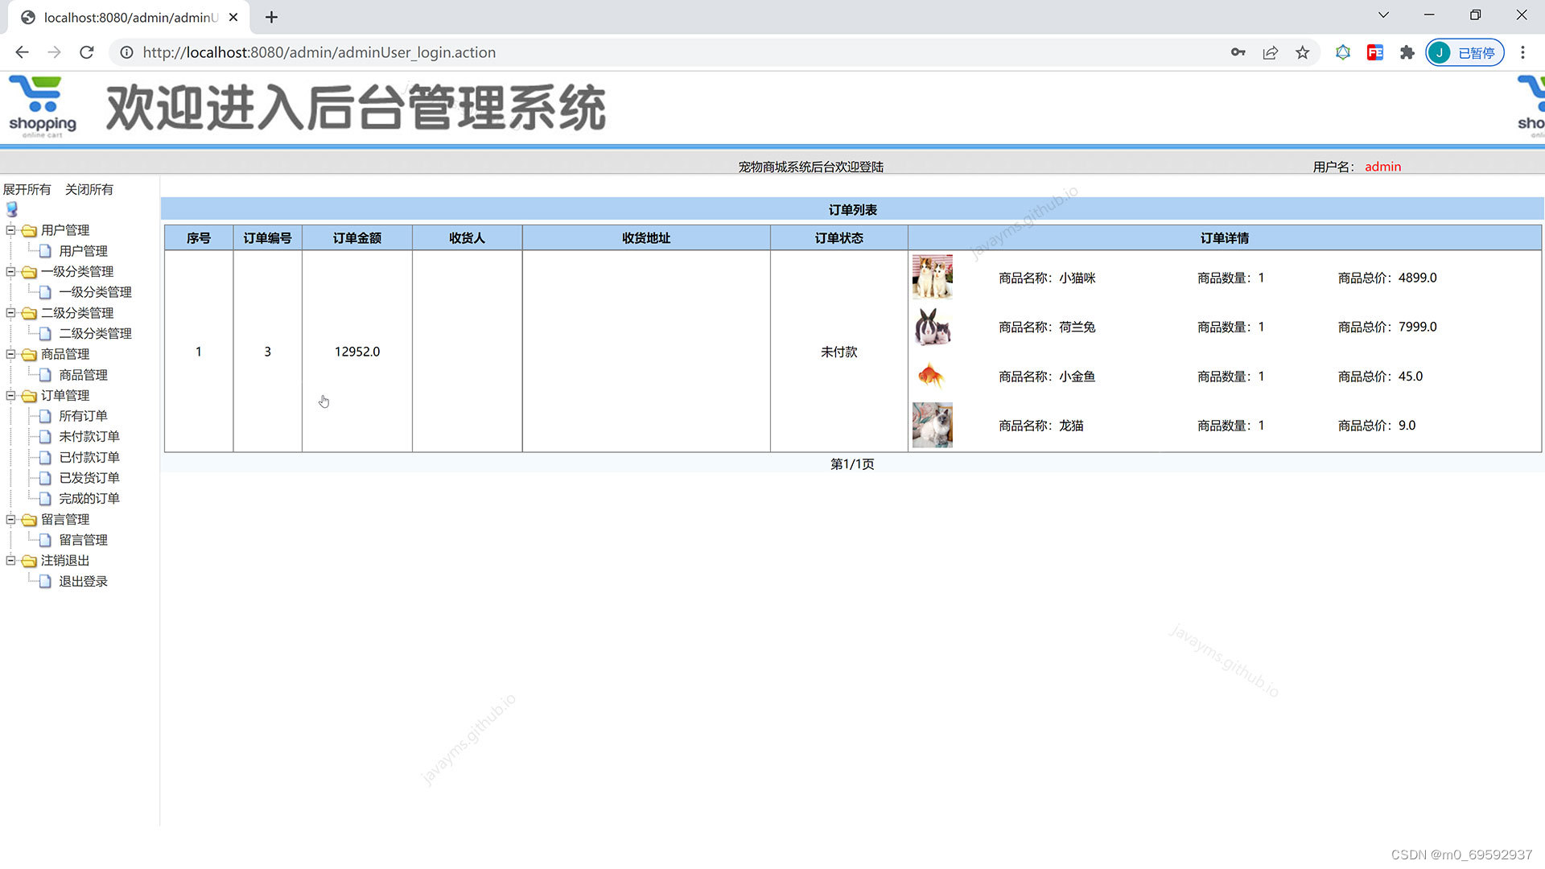Click the page icon beside 退出登录
This screenshot has width=1545, height=869.
(45, 581)
